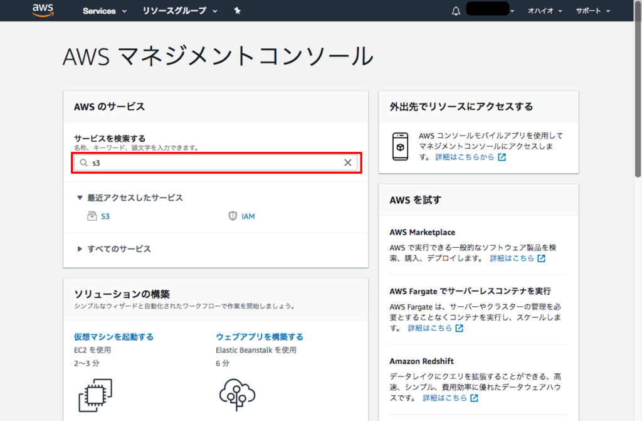Open the サポート menu
The image size is (642, 421).
(593, 11)
